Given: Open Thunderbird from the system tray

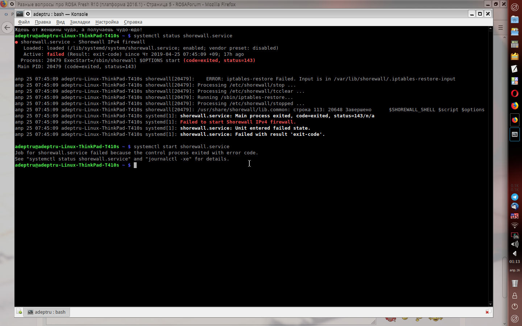Looking at the screenshot, I should pos(514,206).
